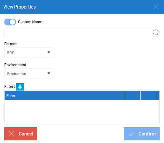
Task: Click the Cancel button text
Action: (x=26, y=134)
